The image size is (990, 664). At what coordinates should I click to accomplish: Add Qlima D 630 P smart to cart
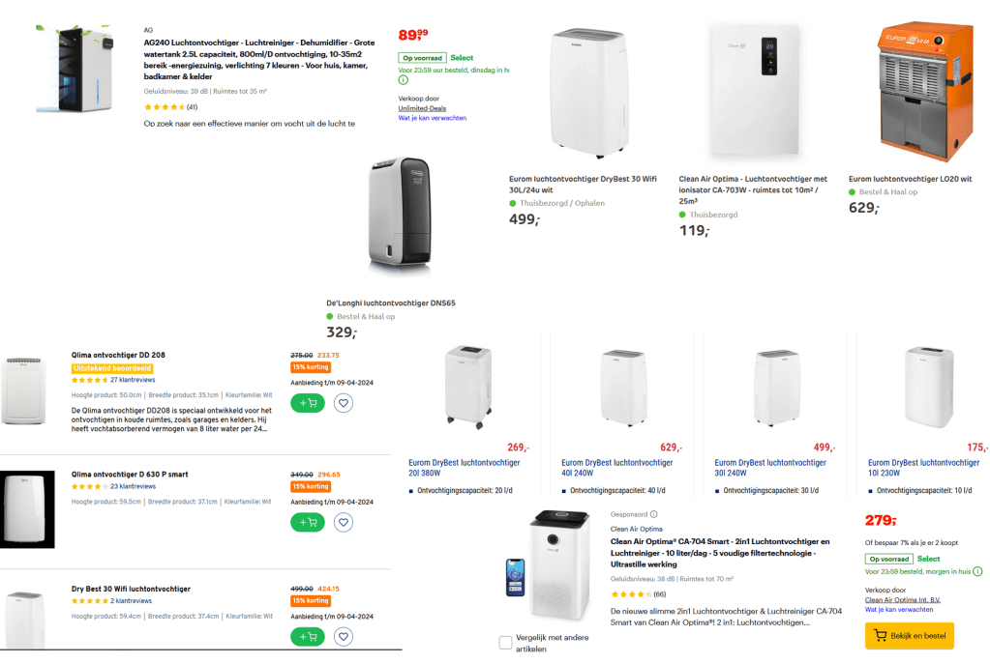(308, 522)
